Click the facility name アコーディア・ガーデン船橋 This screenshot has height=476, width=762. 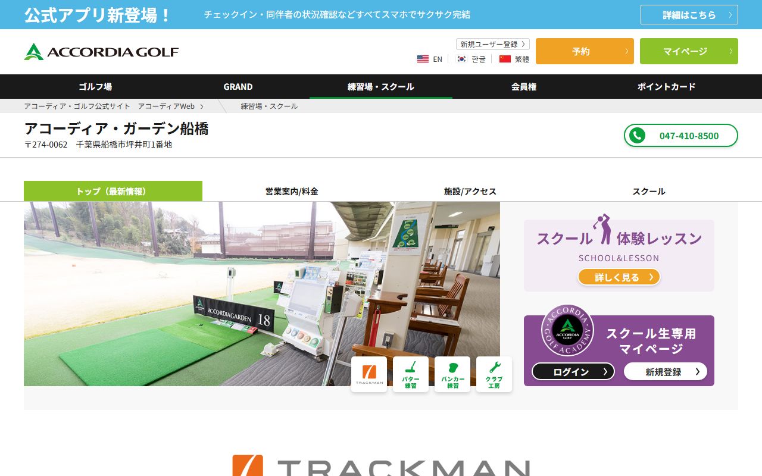tap(117, 129)
